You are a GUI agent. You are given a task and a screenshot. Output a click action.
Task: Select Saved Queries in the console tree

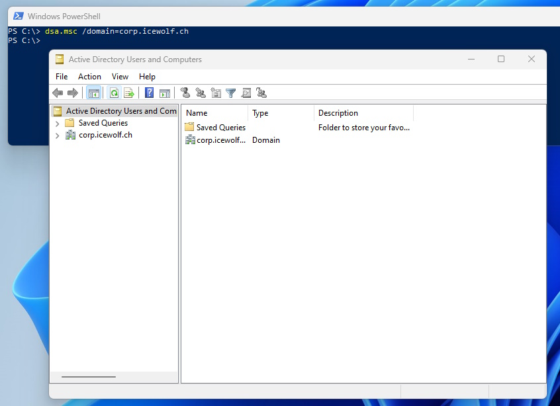[x=103, y=123]
